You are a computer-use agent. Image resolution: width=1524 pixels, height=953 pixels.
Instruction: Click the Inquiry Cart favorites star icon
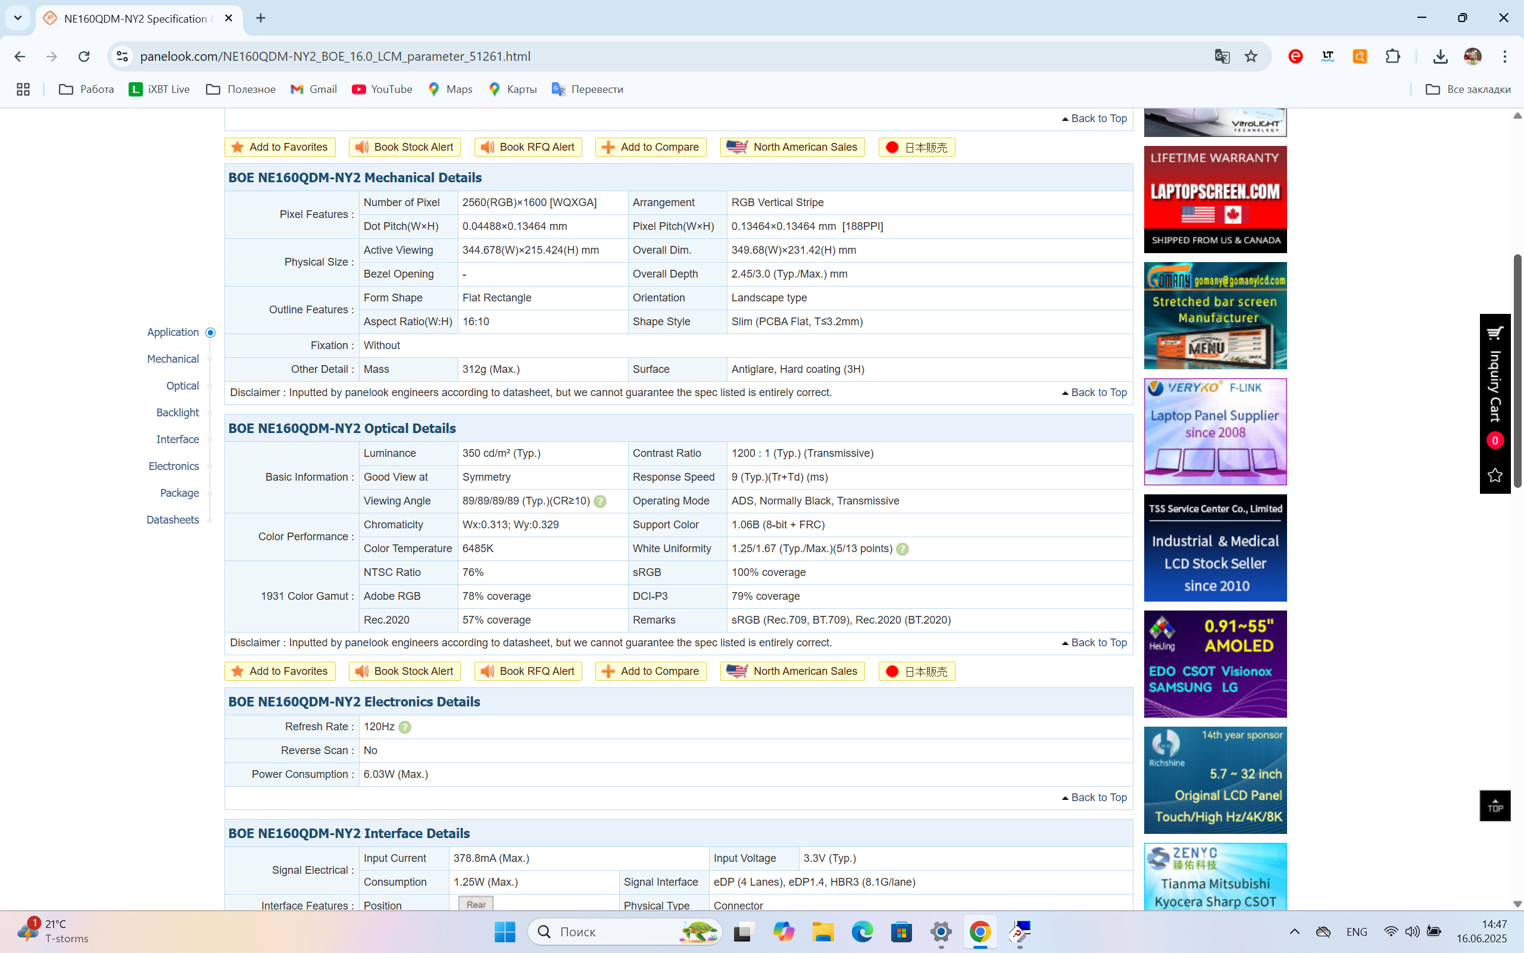pyautogui.click(x=1494, y=475)
